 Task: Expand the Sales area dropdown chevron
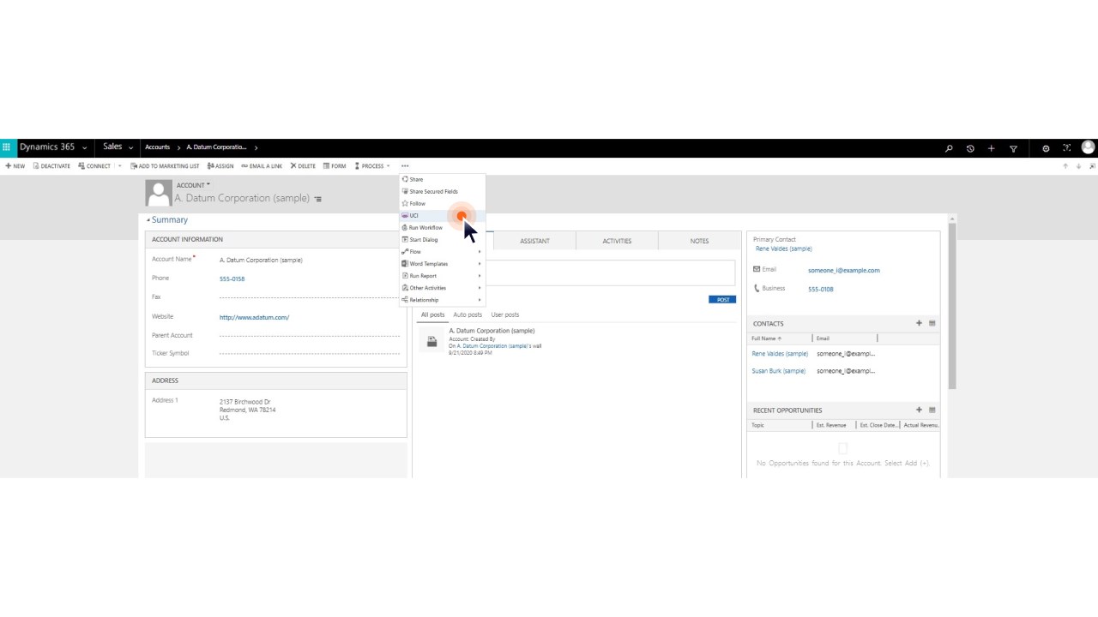[130, 148]
